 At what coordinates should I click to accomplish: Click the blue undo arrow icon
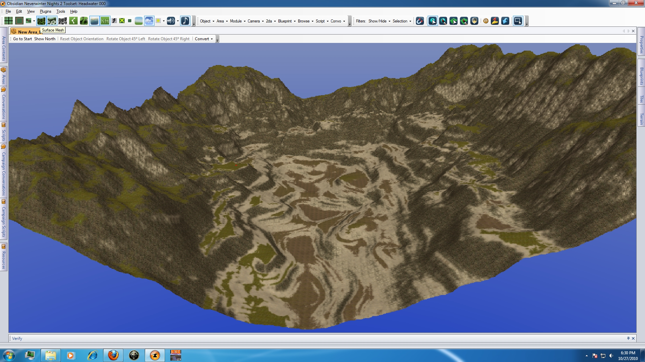click(505, 21)
